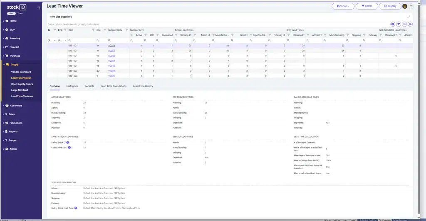Viewport: 426px width, 221px height.
Task: Click the Site column search field
Action: pos(101,40)
